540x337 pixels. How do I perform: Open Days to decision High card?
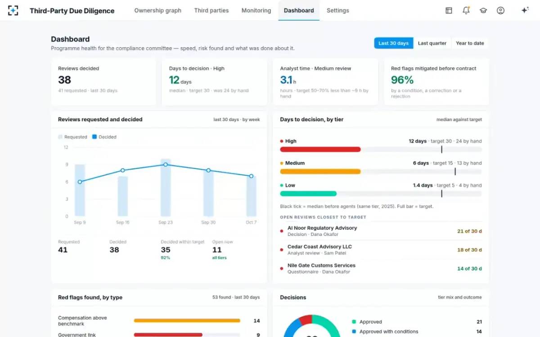[x=214, y=82]
